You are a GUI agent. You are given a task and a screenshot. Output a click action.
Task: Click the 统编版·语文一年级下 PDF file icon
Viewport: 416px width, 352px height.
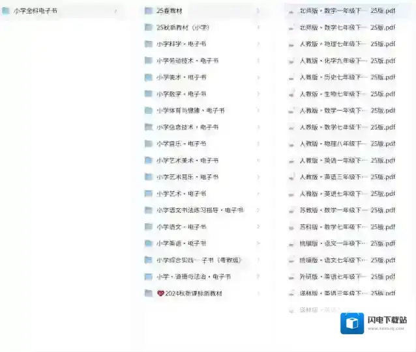click(292, 243)
